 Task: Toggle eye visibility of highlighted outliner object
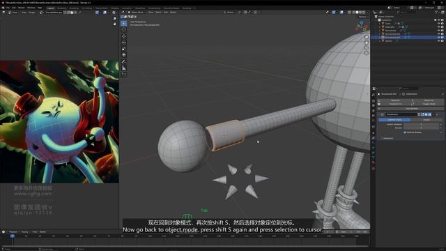[439, 37]
